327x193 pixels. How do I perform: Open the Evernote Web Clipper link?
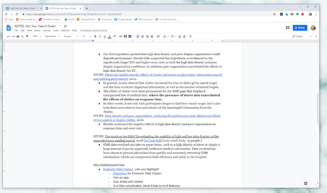pos(118,169)
